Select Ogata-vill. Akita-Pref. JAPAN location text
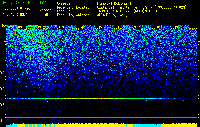 tap(142, 7)
